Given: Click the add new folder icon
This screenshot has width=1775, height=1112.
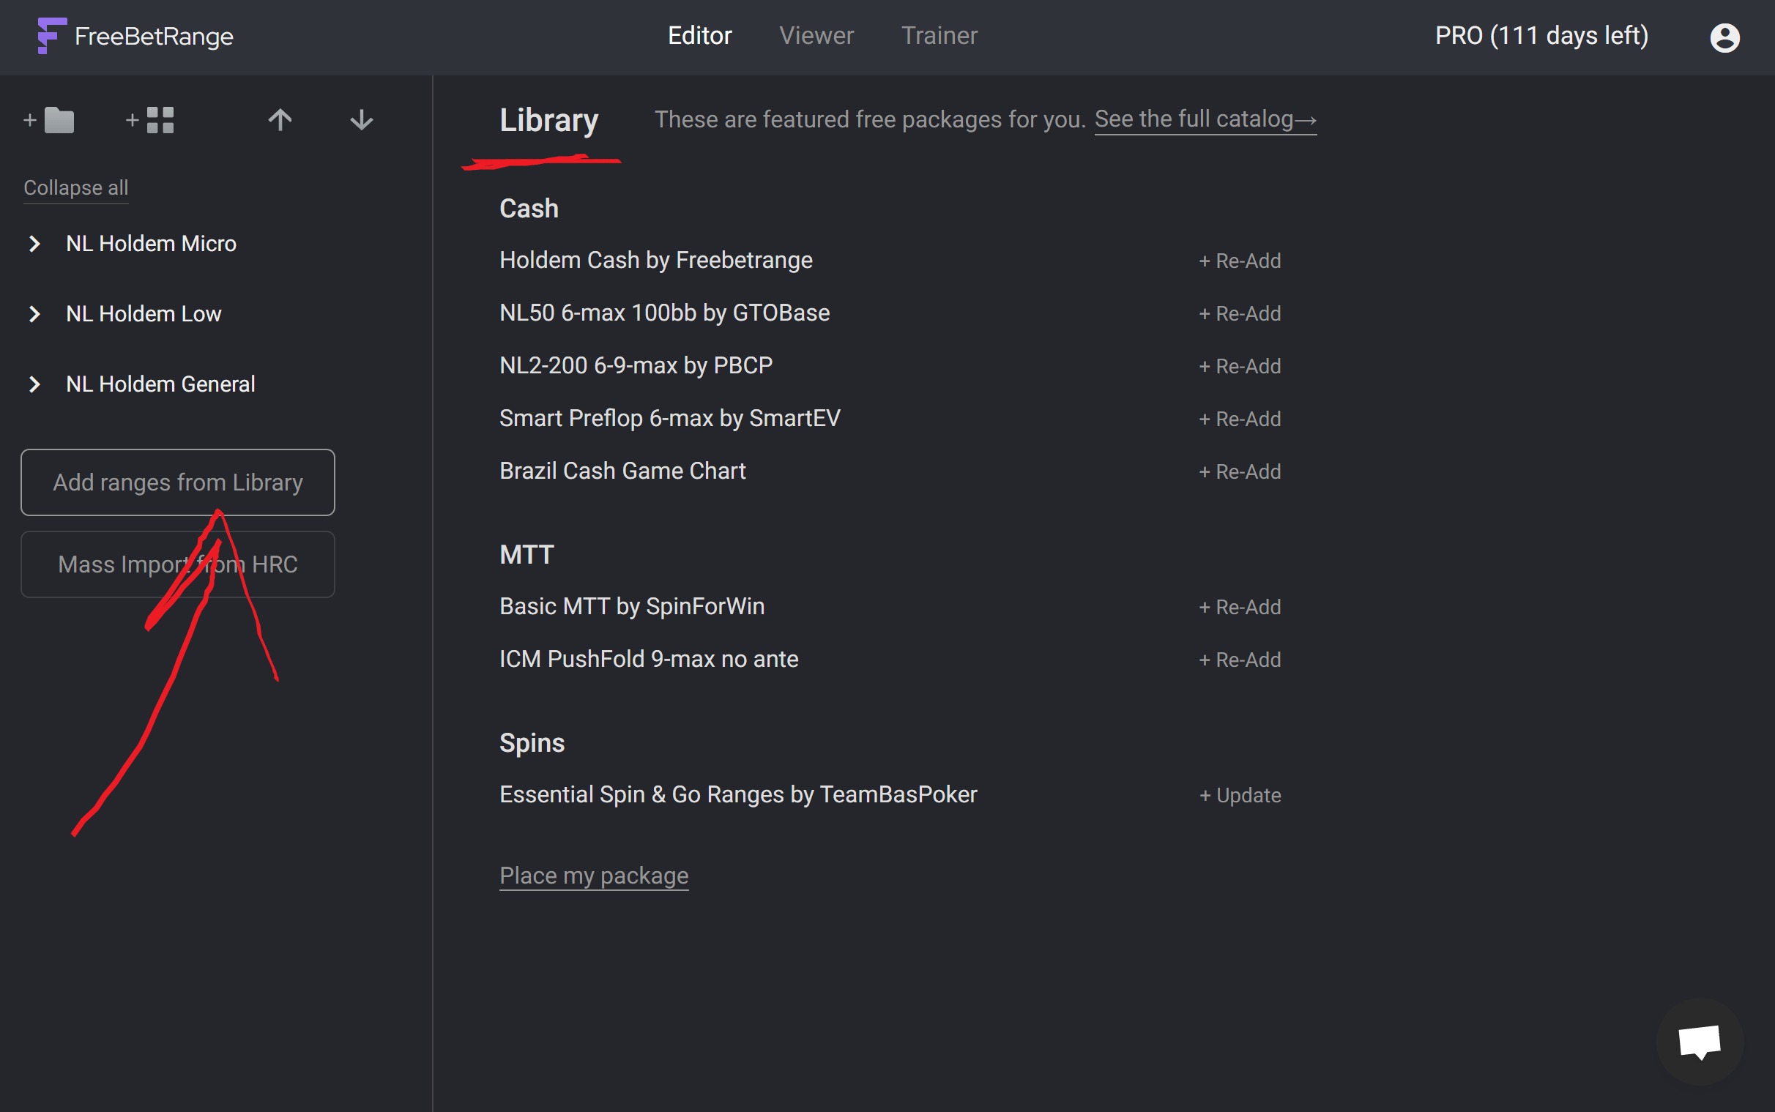Looking at the screenshot, I should [50, 120].
